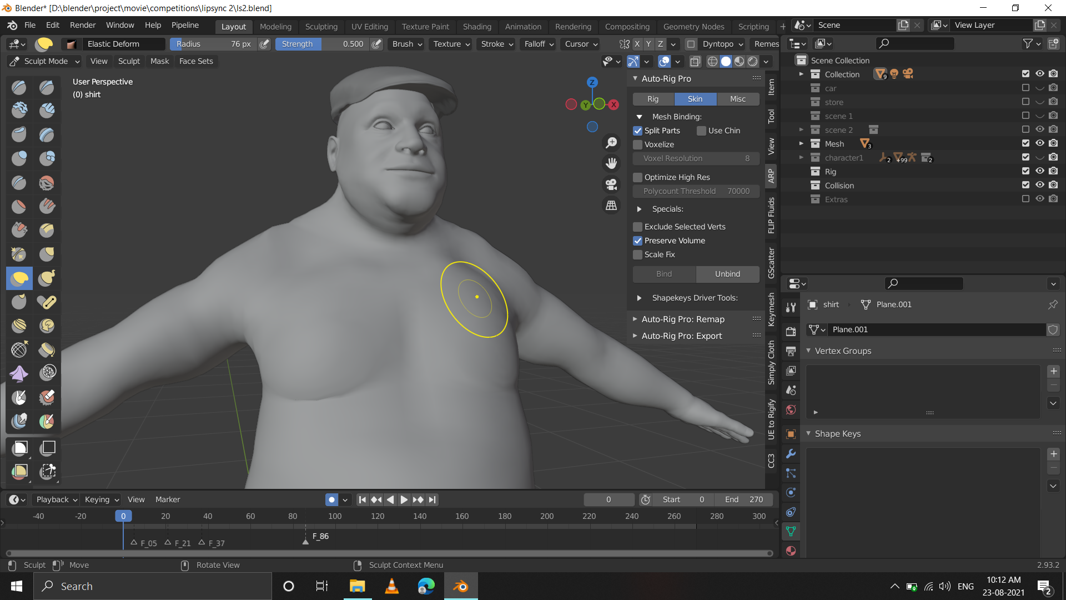Open the Modifier properties wrench tab
The image size is (1066, 600).
(x=791, y=454)
